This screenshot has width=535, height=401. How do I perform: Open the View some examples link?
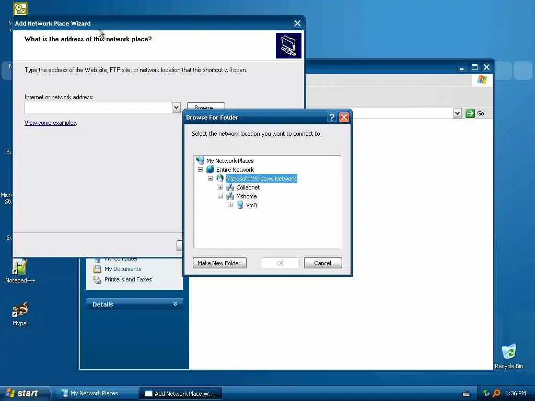click(50, 122)
